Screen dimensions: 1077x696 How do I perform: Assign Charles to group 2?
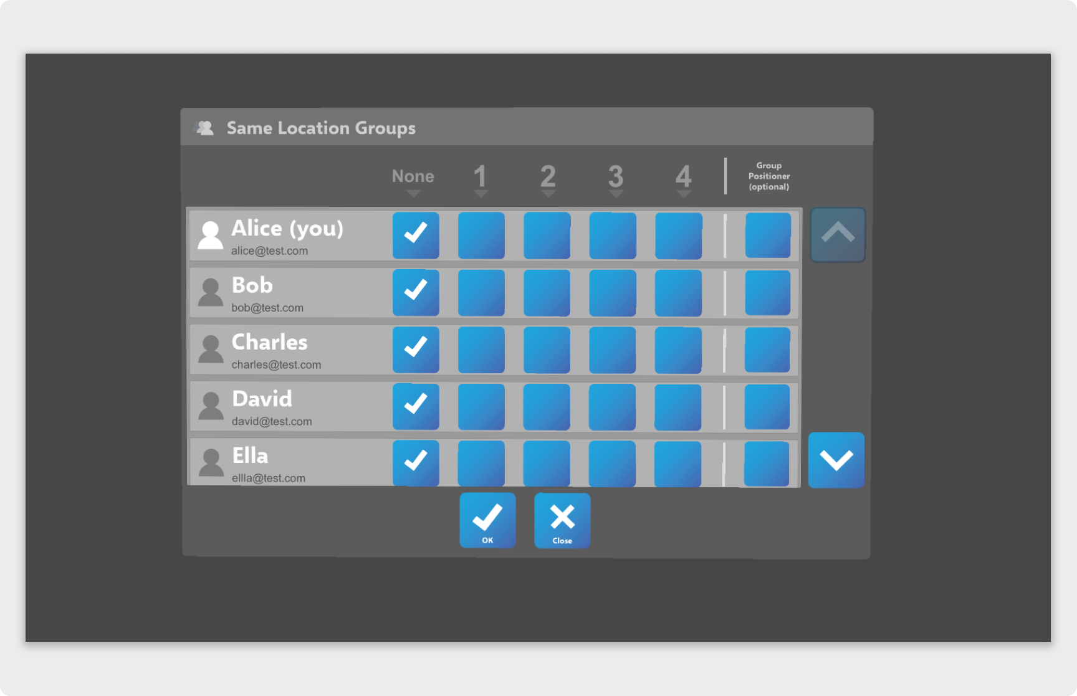547,350
